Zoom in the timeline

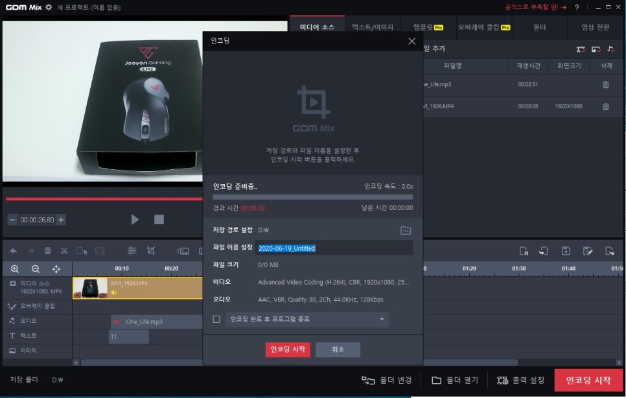(x=15, y=269)
